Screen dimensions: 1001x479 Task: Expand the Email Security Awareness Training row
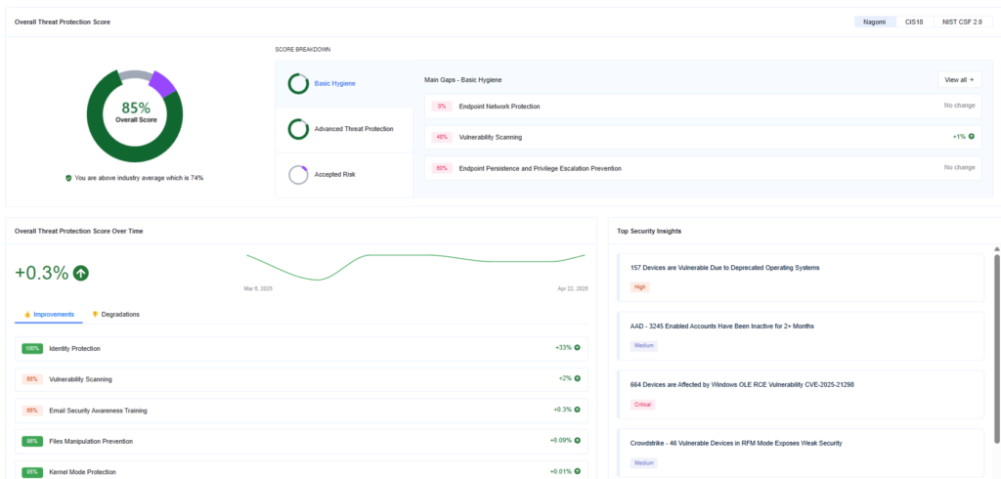click(301, 410)
